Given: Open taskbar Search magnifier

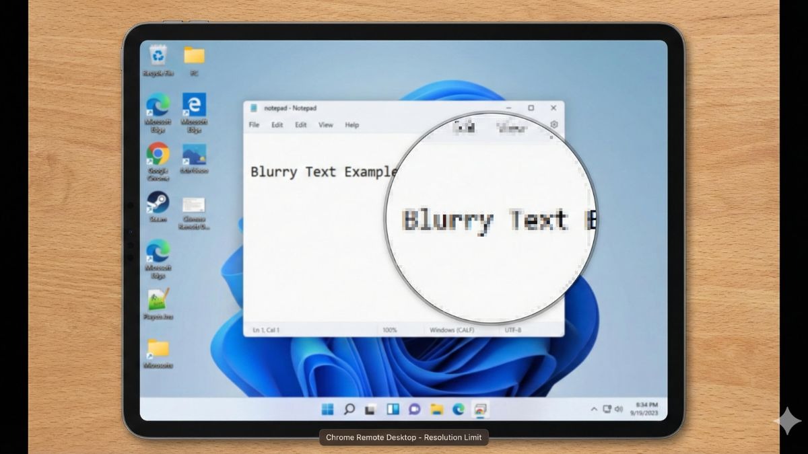Looking at the screenshot, I should 349,409.
